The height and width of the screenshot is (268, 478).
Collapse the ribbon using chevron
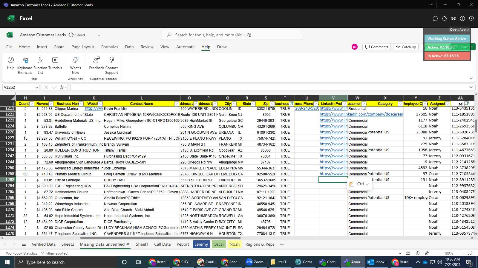point(471,79)
